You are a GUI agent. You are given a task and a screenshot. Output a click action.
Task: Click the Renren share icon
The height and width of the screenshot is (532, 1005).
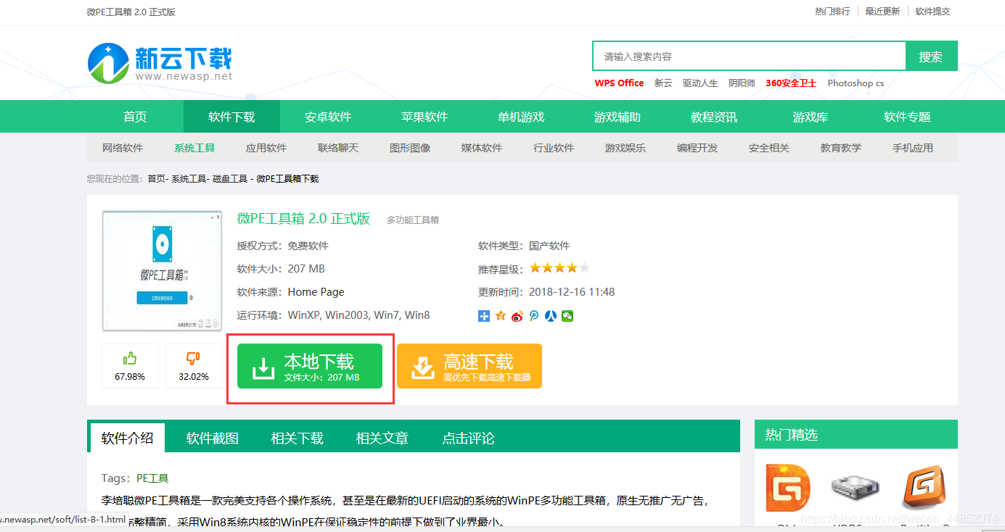551,316
